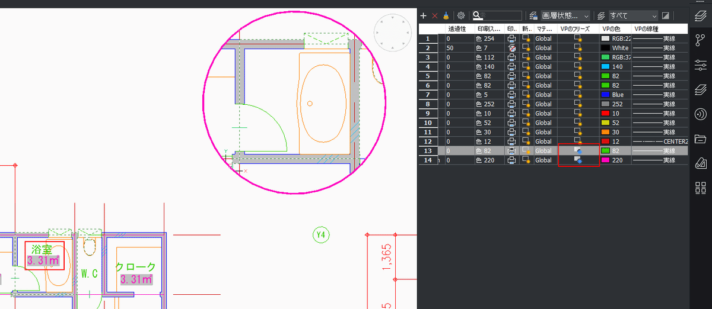Select the W.C label in the drawing
This screenshot has width=712, height=309.
[x=90, y=273]
